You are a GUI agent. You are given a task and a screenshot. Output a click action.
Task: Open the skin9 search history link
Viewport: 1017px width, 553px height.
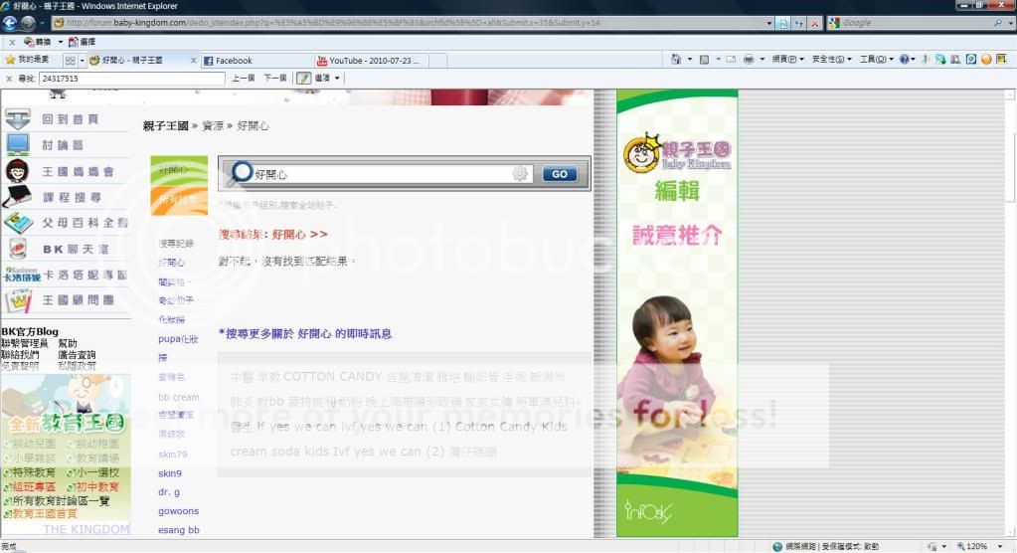(x=170, y=473)
